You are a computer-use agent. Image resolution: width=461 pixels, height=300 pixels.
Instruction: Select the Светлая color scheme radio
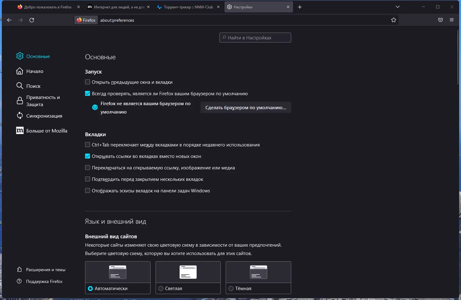pos(161,289)
